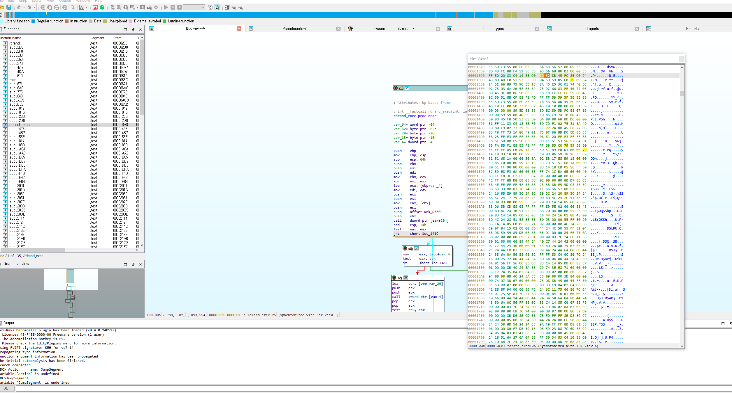Click the green circle toolbar icon
The width and height of the screenshot is (732, 393).
tap(102, 7)
